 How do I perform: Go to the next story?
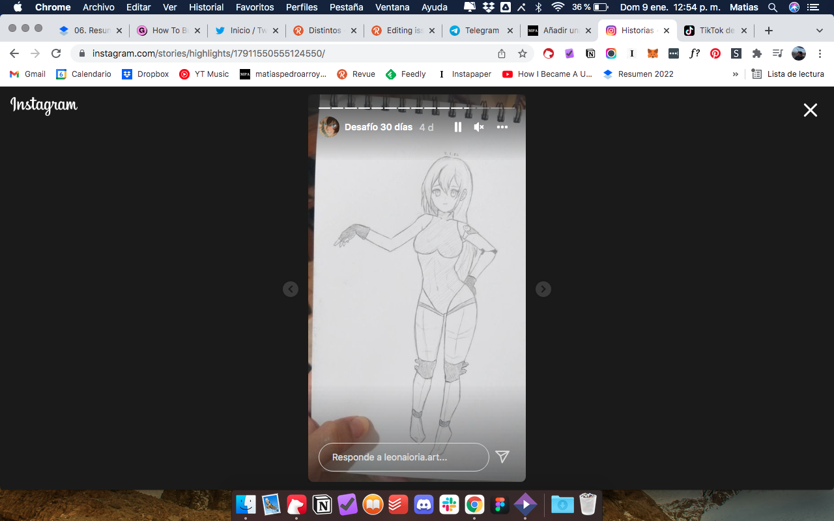(543, 289)
